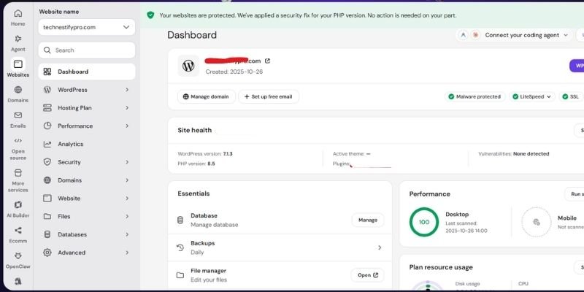The image size is (584, 292).
Task: Click the 'Site health' heading
Action: point(194,130)
